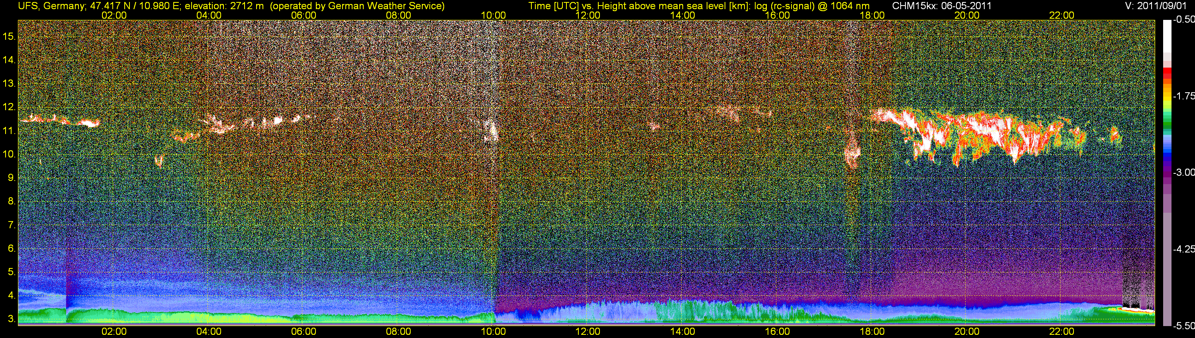Click the 06:00 label on bottom time axis

304,332
